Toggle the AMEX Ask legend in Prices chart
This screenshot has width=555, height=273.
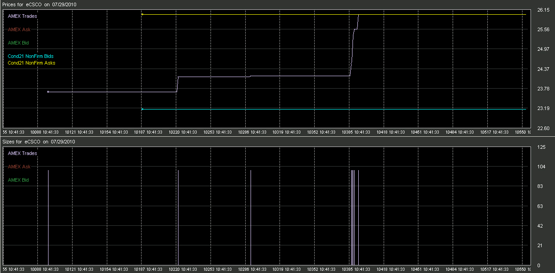19,29
